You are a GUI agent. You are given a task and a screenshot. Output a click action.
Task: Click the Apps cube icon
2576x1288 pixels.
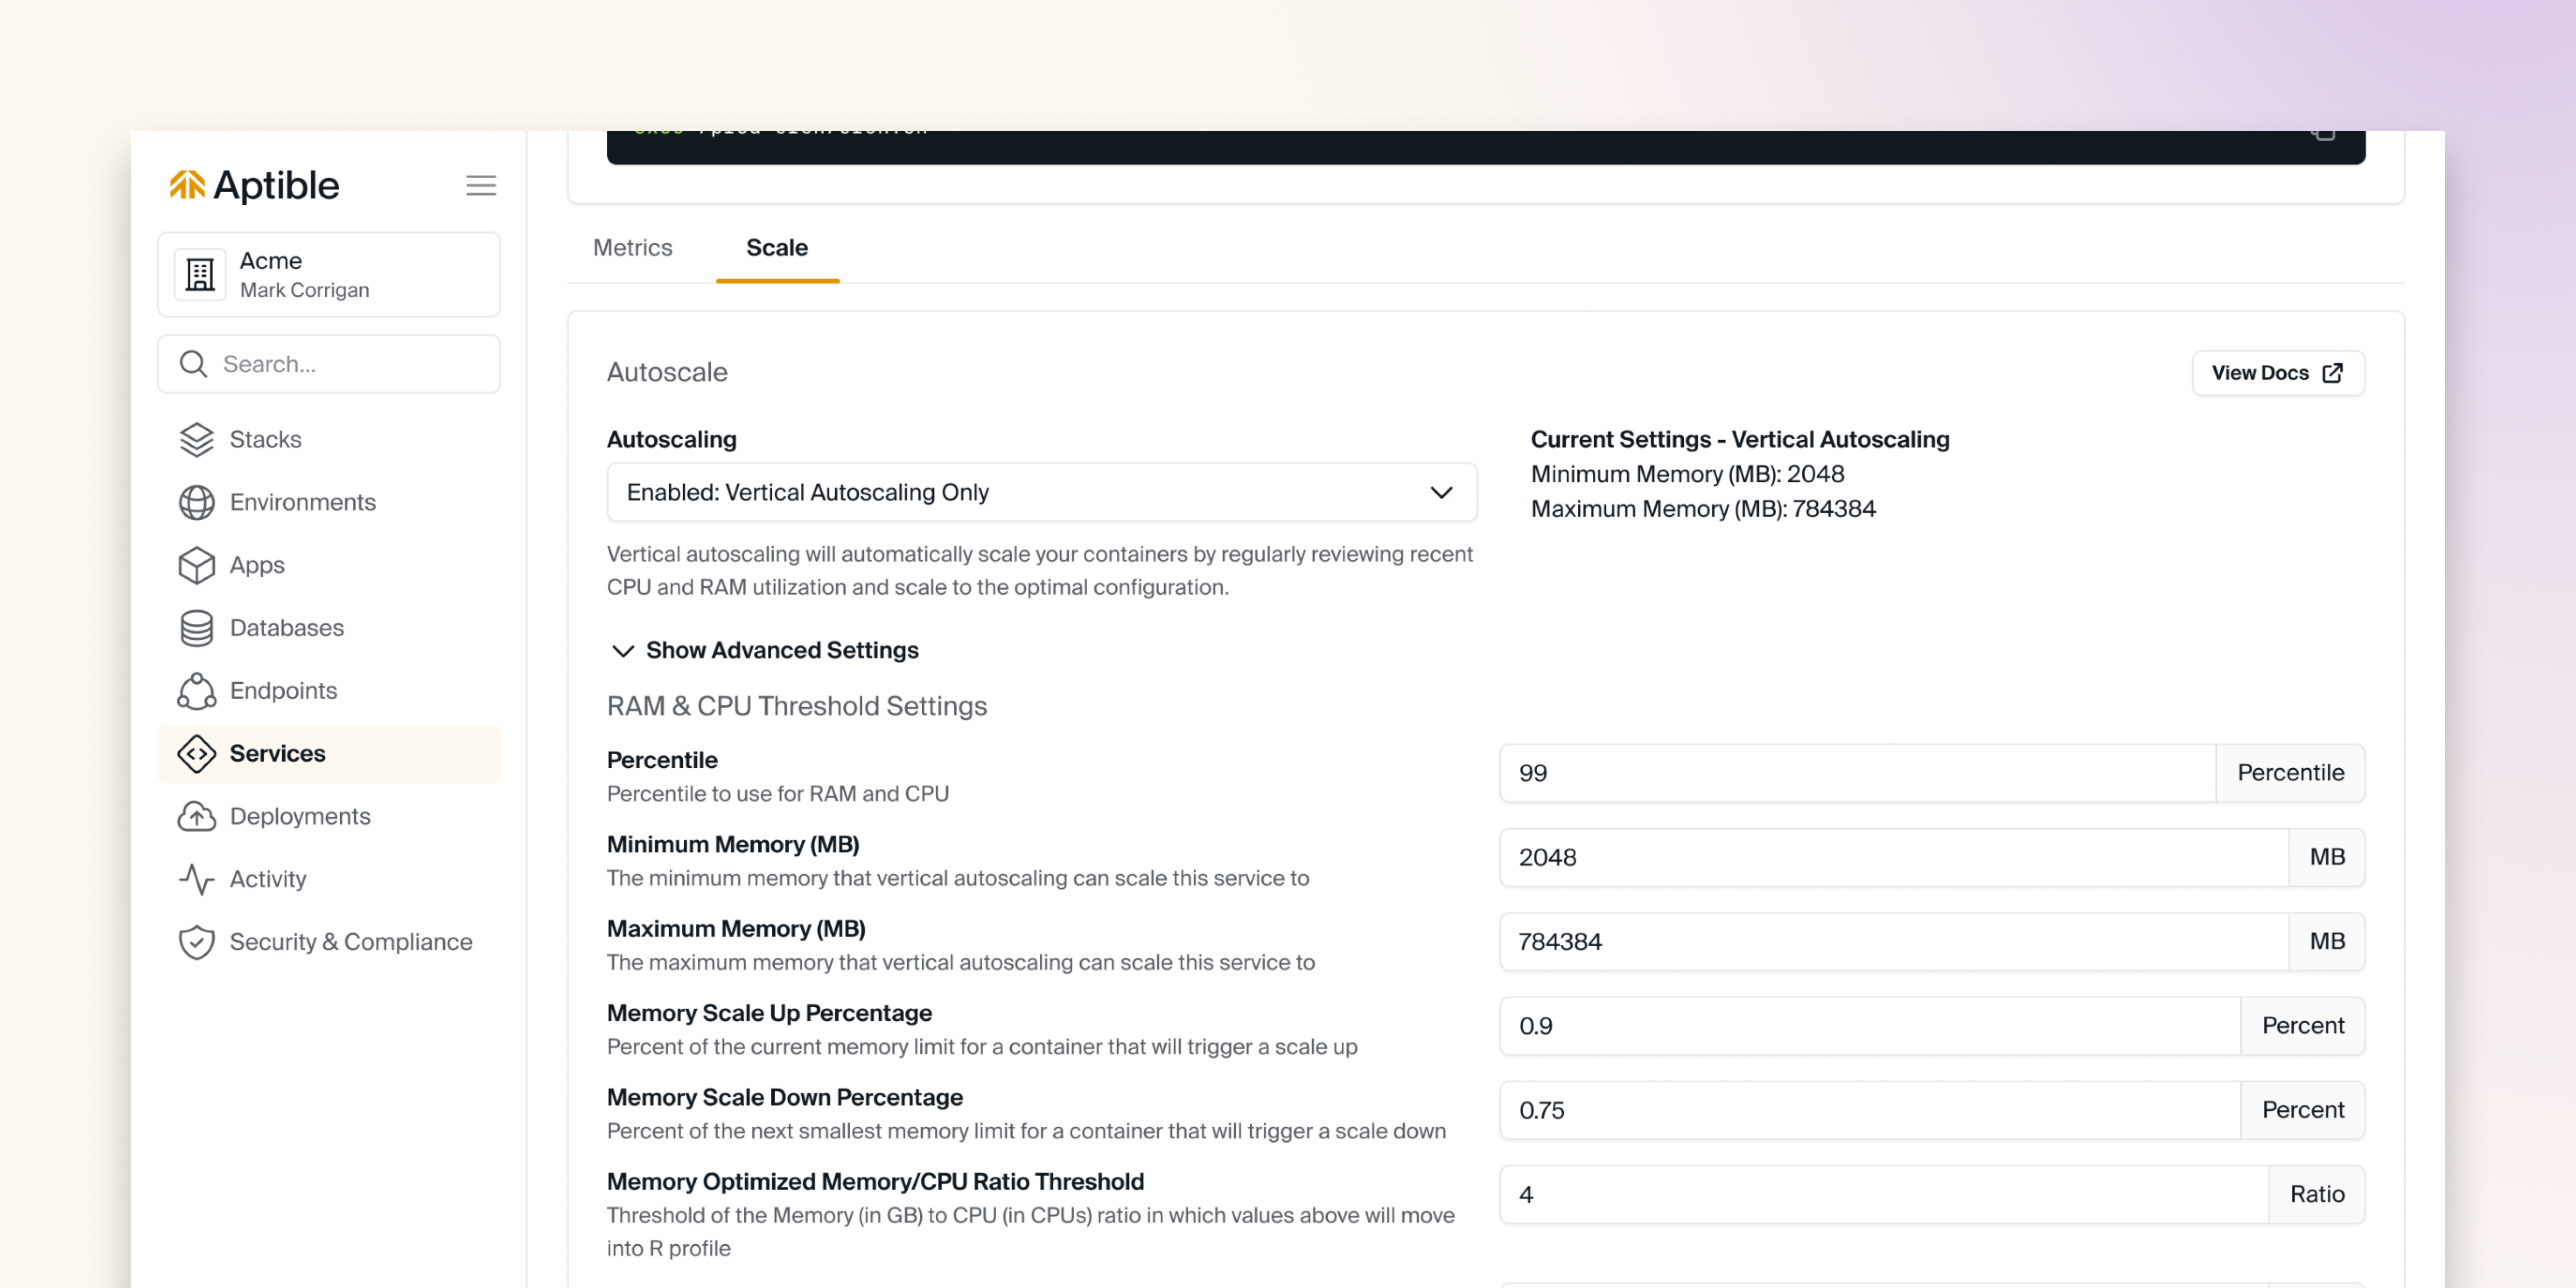[197, 565]
